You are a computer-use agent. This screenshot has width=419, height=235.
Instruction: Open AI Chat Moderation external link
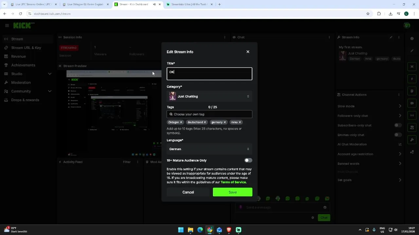(x=400, y=144)
